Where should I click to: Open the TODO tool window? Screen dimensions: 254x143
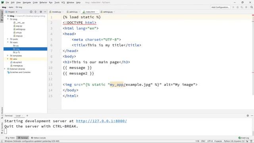[10, 138]
